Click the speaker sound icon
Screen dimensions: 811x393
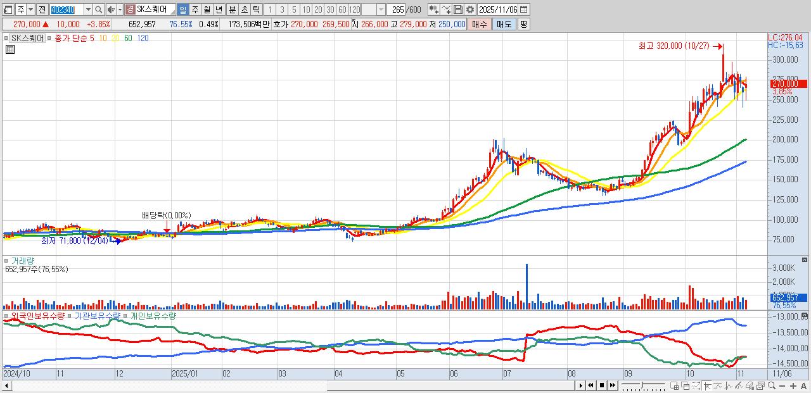click(x=111, y=9)
